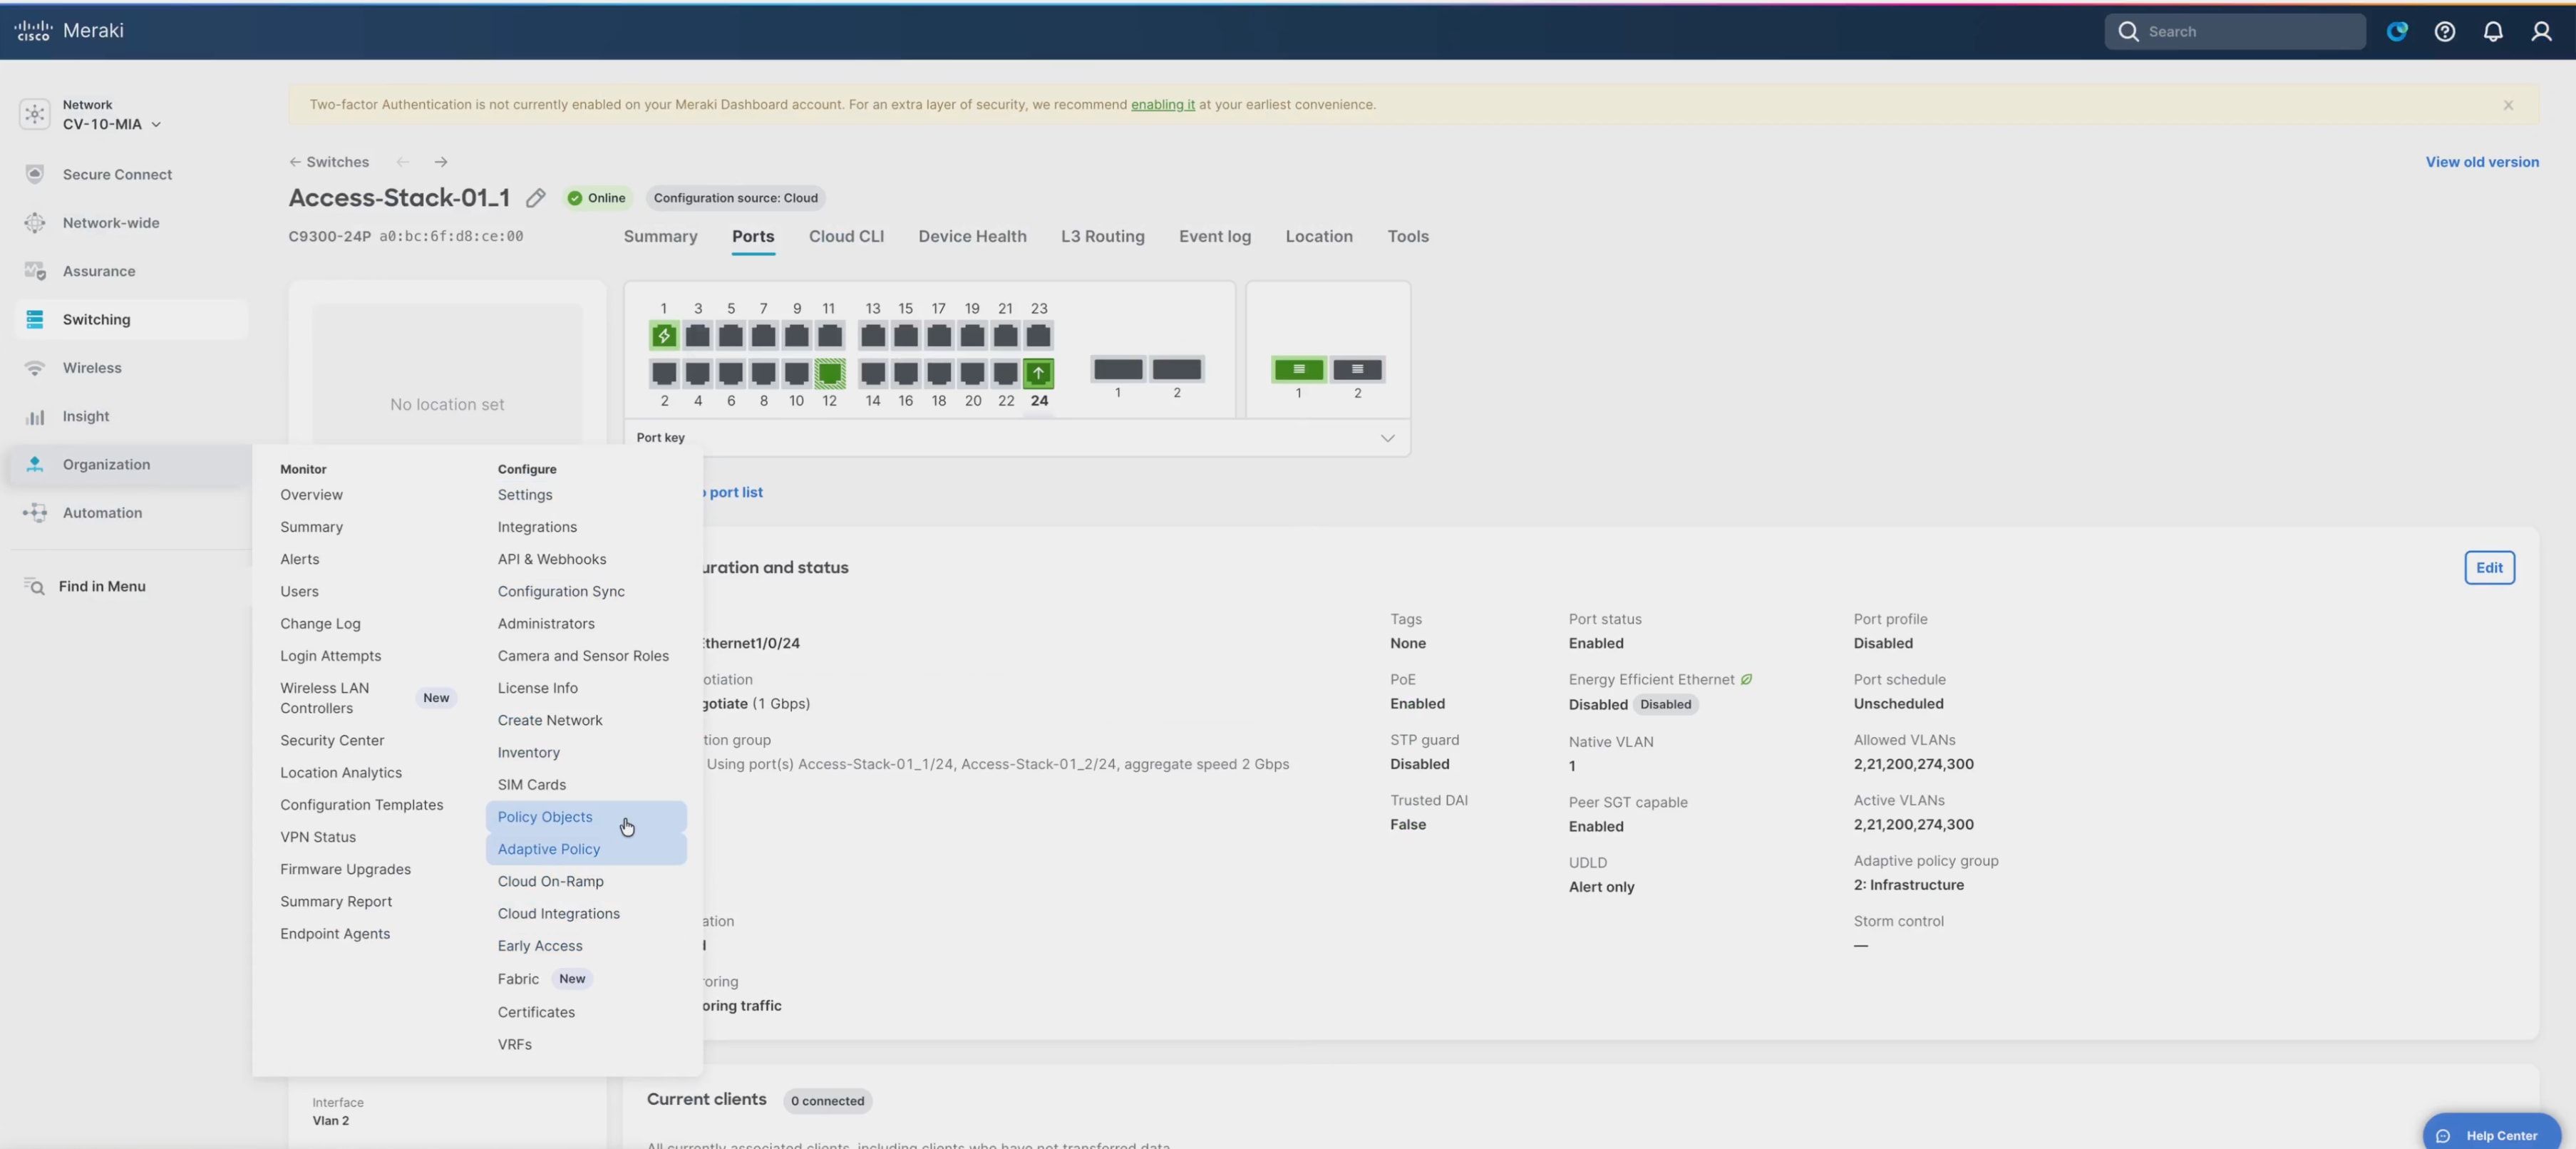The height and width of the screenshot is (1149, 2576).
Task: Go back to Switches
Action: coord(328,162)
